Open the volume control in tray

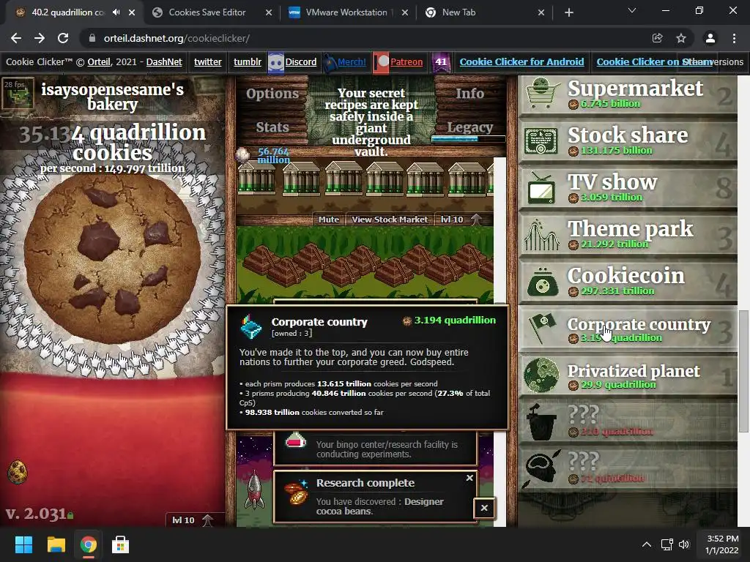point(684,544)
